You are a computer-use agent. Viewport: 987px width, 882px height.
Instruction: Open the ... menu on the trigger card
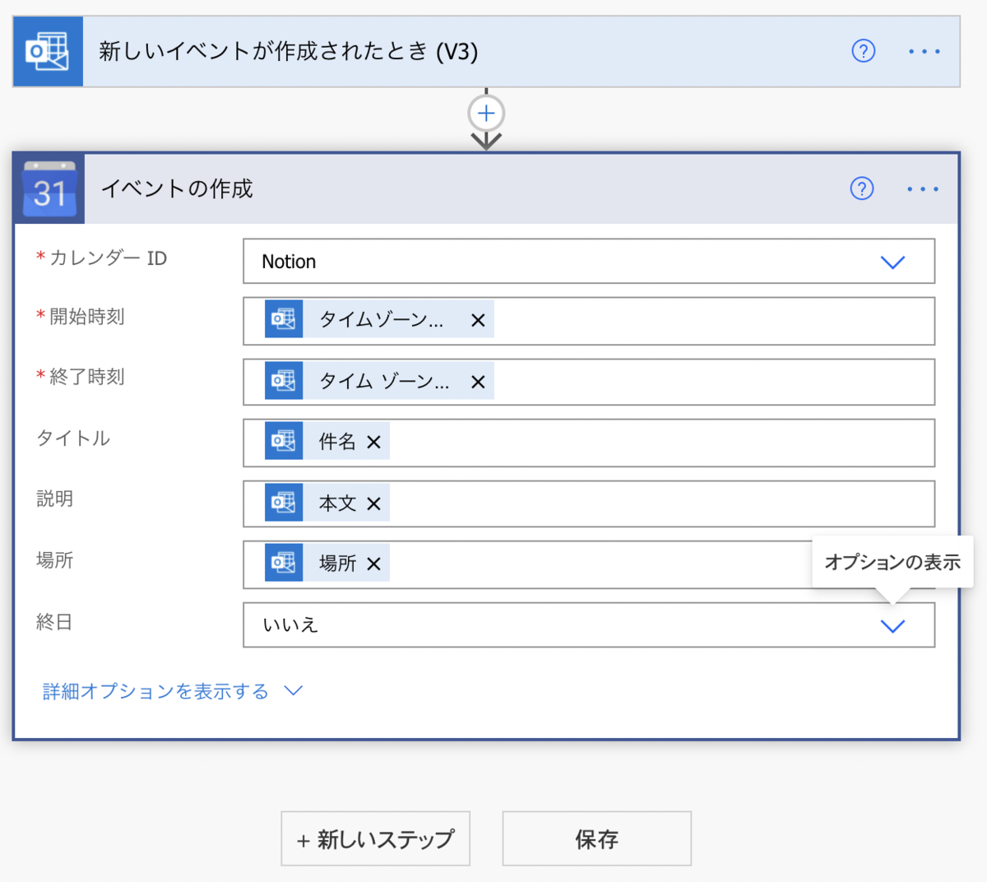point(924,51)
